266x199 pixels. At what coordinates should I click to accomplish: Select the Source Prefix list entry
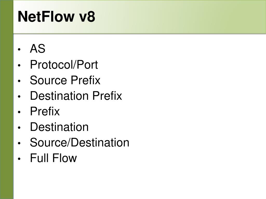pos(65,80)
